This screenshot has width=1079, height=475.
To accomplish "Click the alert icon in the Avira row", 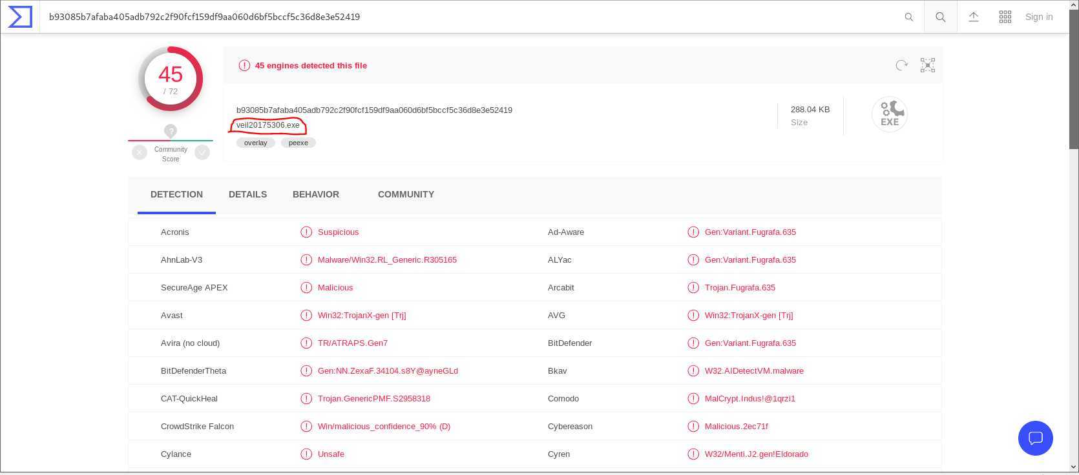I will coord(306,343).
